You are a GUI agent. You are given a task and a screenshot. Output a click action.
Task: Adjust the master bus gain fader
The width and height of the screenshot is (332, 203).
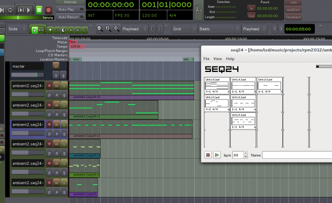point(28,75)
